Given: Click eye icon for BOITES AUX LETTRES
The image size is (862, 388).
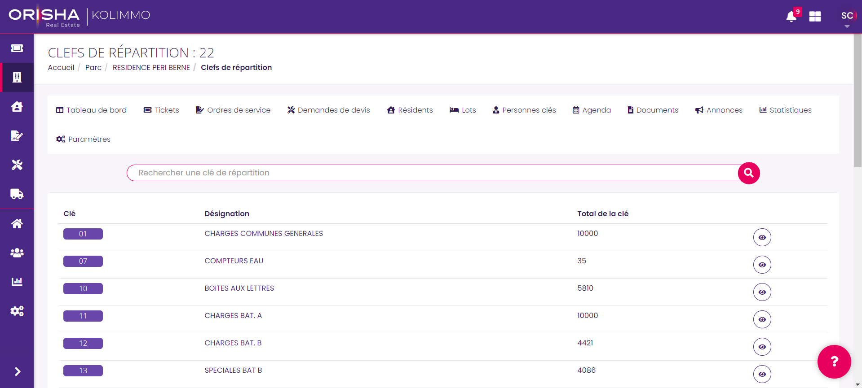Looking at the screenshot, I should tap(762, 292).
